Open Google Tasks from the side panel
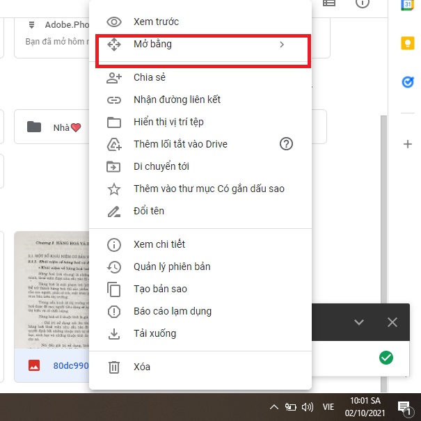The width and height of the screenshot is (421, 421). click(408, 82)
